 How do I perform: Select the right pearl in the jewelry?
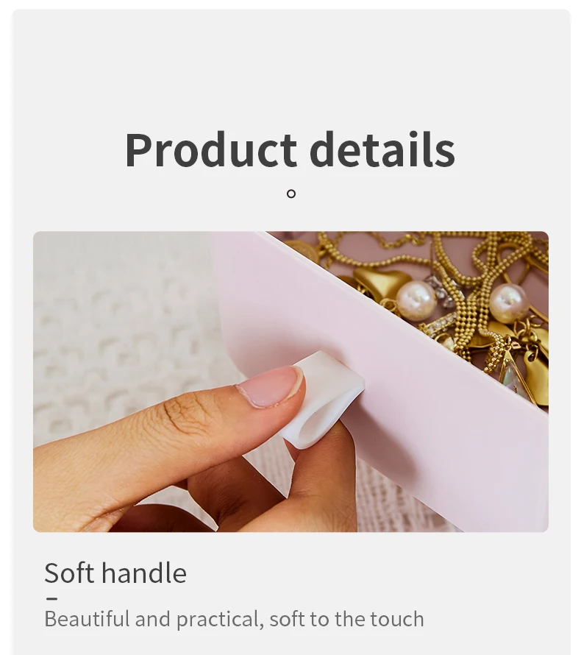pyautogui.click(x=508, y=303)
